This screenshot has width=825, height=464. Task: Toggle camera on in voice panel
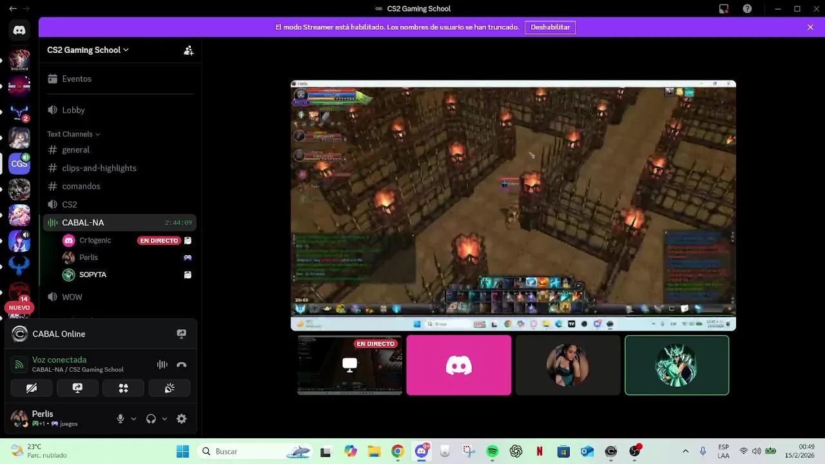(31, 388)
